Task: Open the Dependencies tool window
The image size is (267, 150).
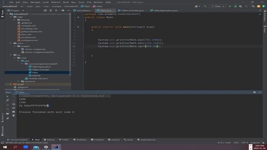Action: pyautogui.click(x=146, y=140)
